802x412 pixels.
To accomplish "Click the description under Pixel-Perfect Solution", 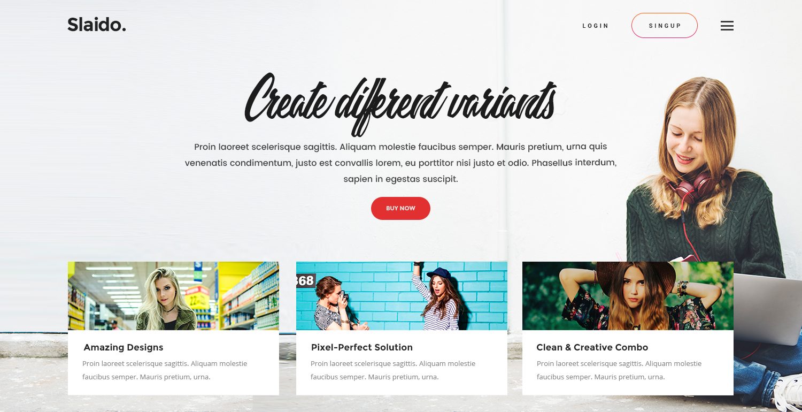I will (x=393, y=370).
